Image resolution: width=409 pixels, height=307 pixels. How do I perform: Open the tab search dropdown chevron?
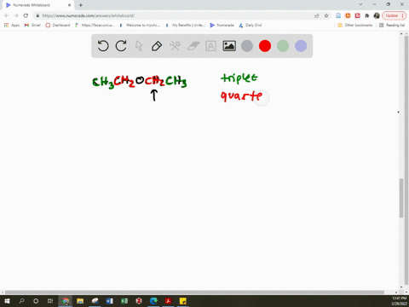click(360, 4)
